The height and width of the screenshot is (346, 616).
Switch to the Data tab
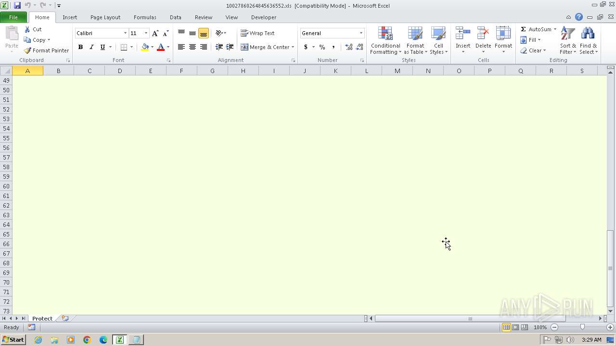pos(176,17)
